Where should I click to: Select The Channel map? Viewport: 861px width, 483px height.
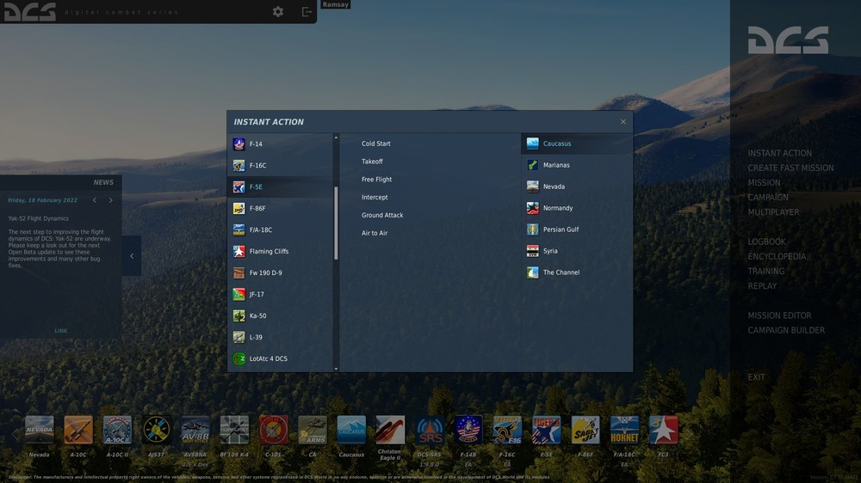coord(577,272)
